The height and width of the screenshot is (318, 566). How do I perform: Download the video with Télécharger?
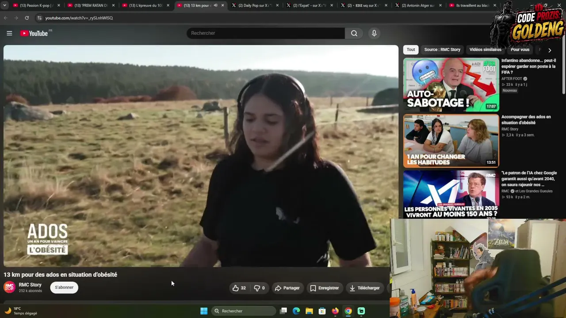(365, 288)
